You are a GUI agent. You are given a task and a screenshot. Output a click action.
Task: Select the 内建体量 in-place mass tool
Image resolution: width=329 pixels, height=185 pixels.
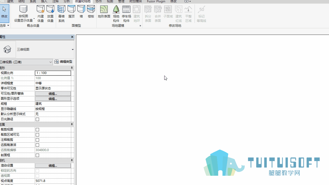pyautogui.click(x=41, y=14)
